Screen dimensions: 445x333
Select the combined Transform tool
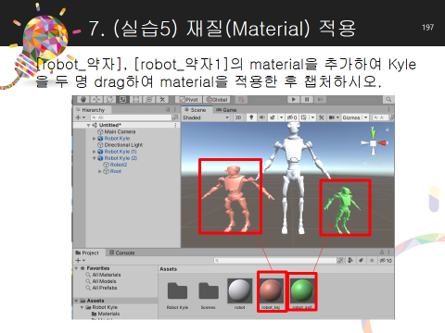(x=149, y=100)
